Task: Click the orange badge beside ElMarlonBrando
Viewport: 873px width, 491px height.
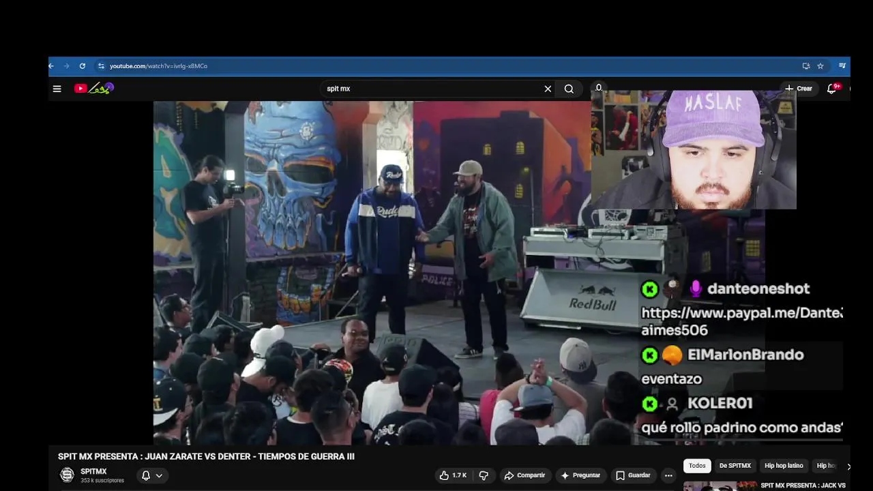Action: point(672,355)
